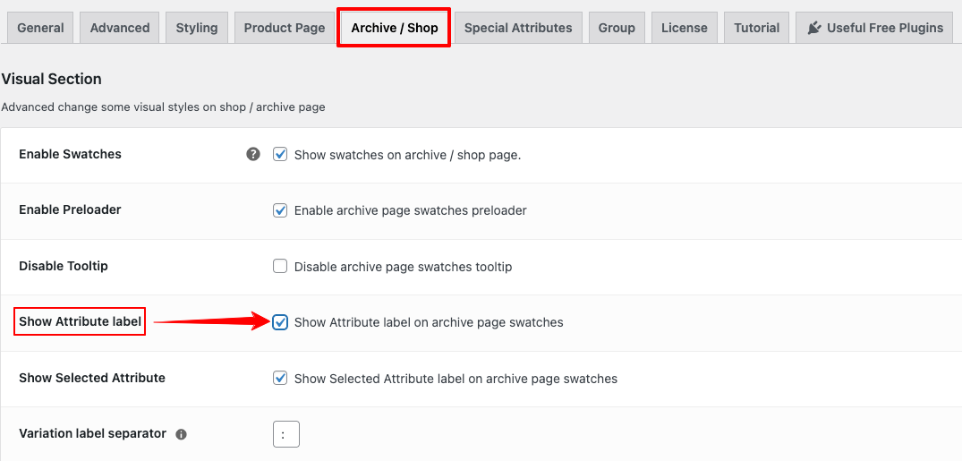Click the plug icon on Useful Free Plugins tab
The width and height of the screenshot is (962, 461).
pos(814,28)
